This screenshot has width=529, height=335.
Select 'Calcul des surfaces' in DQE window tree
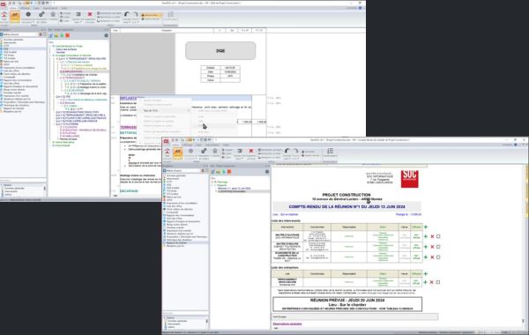pos(66,49)
